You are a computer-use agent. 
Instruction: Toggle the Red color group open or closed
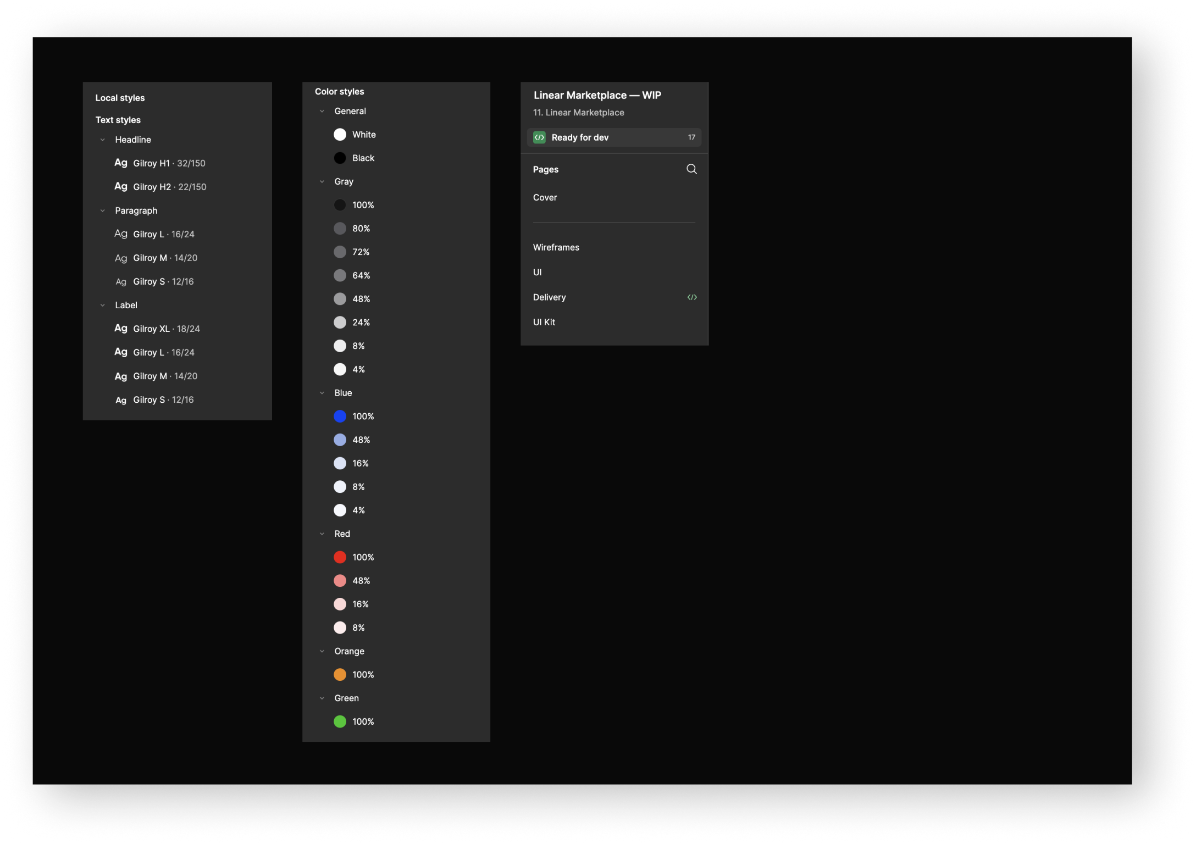point(322,534)
